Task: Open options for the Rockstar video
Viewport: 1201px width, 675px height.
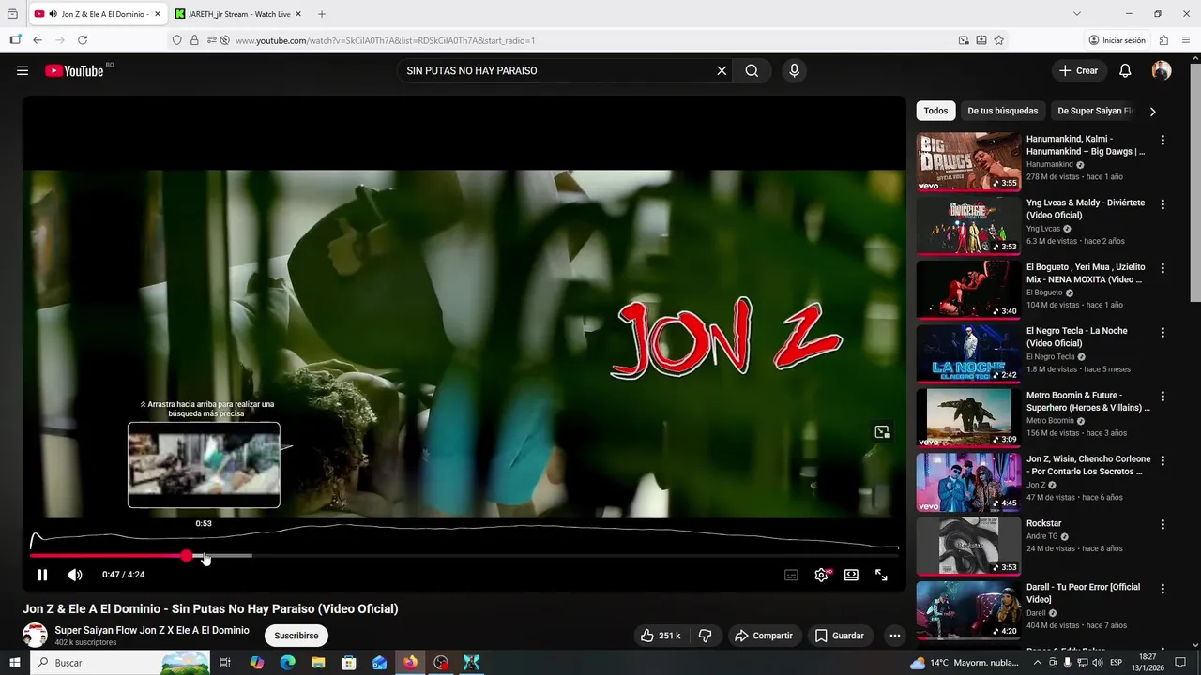Action: (1163, 525)
